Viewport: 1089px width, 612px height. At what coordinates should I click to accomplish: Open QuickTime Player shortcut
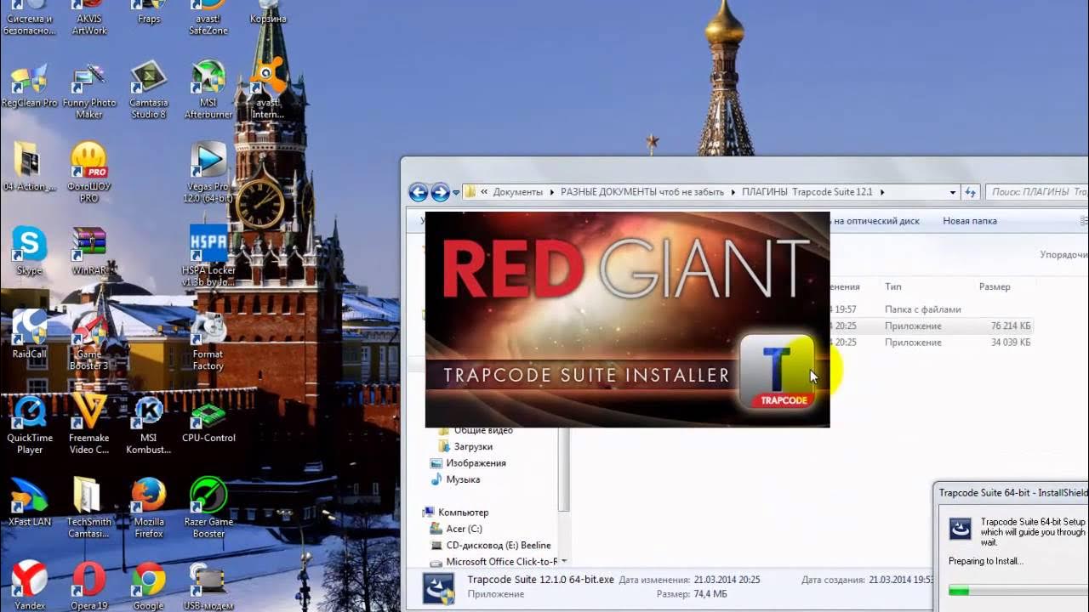tap(29, 424)
